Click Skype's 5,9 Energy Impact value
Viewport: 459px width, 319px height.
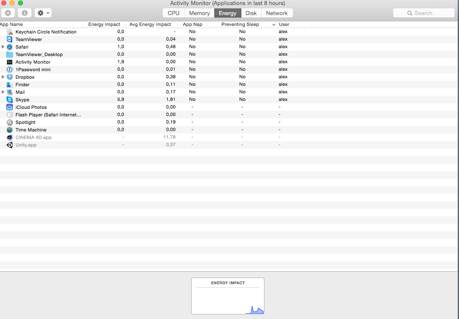pos(121,99)
